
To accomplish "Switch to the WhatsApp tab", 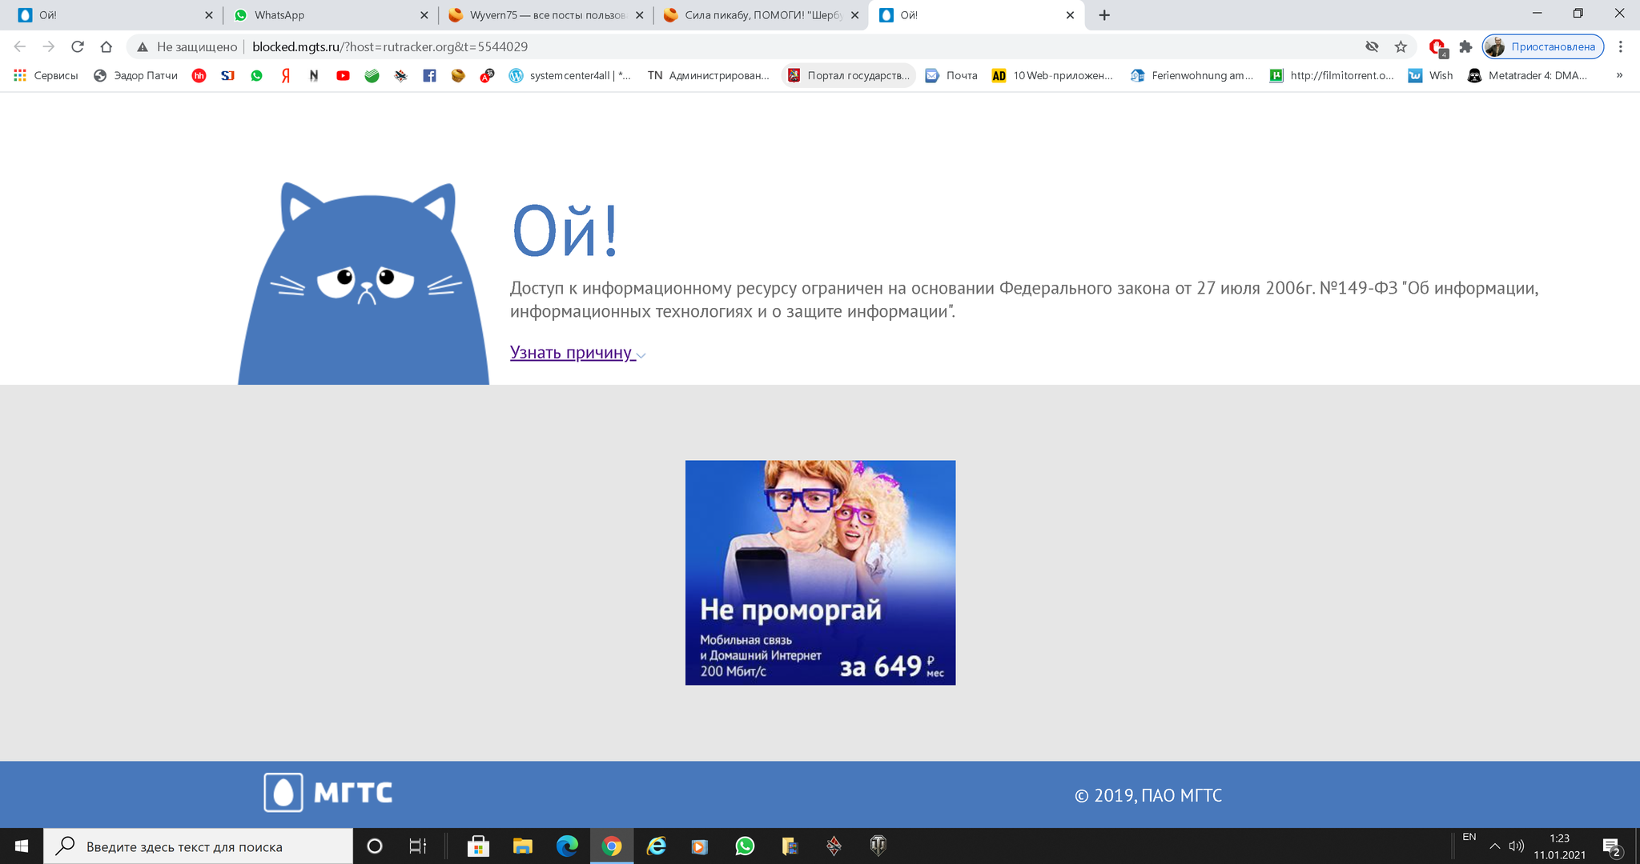I will point(330,14).
